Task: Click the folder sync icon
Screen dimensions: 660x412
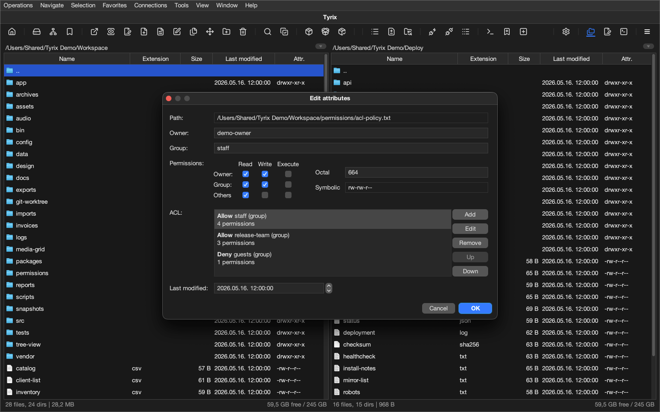Action: [408, 32]
